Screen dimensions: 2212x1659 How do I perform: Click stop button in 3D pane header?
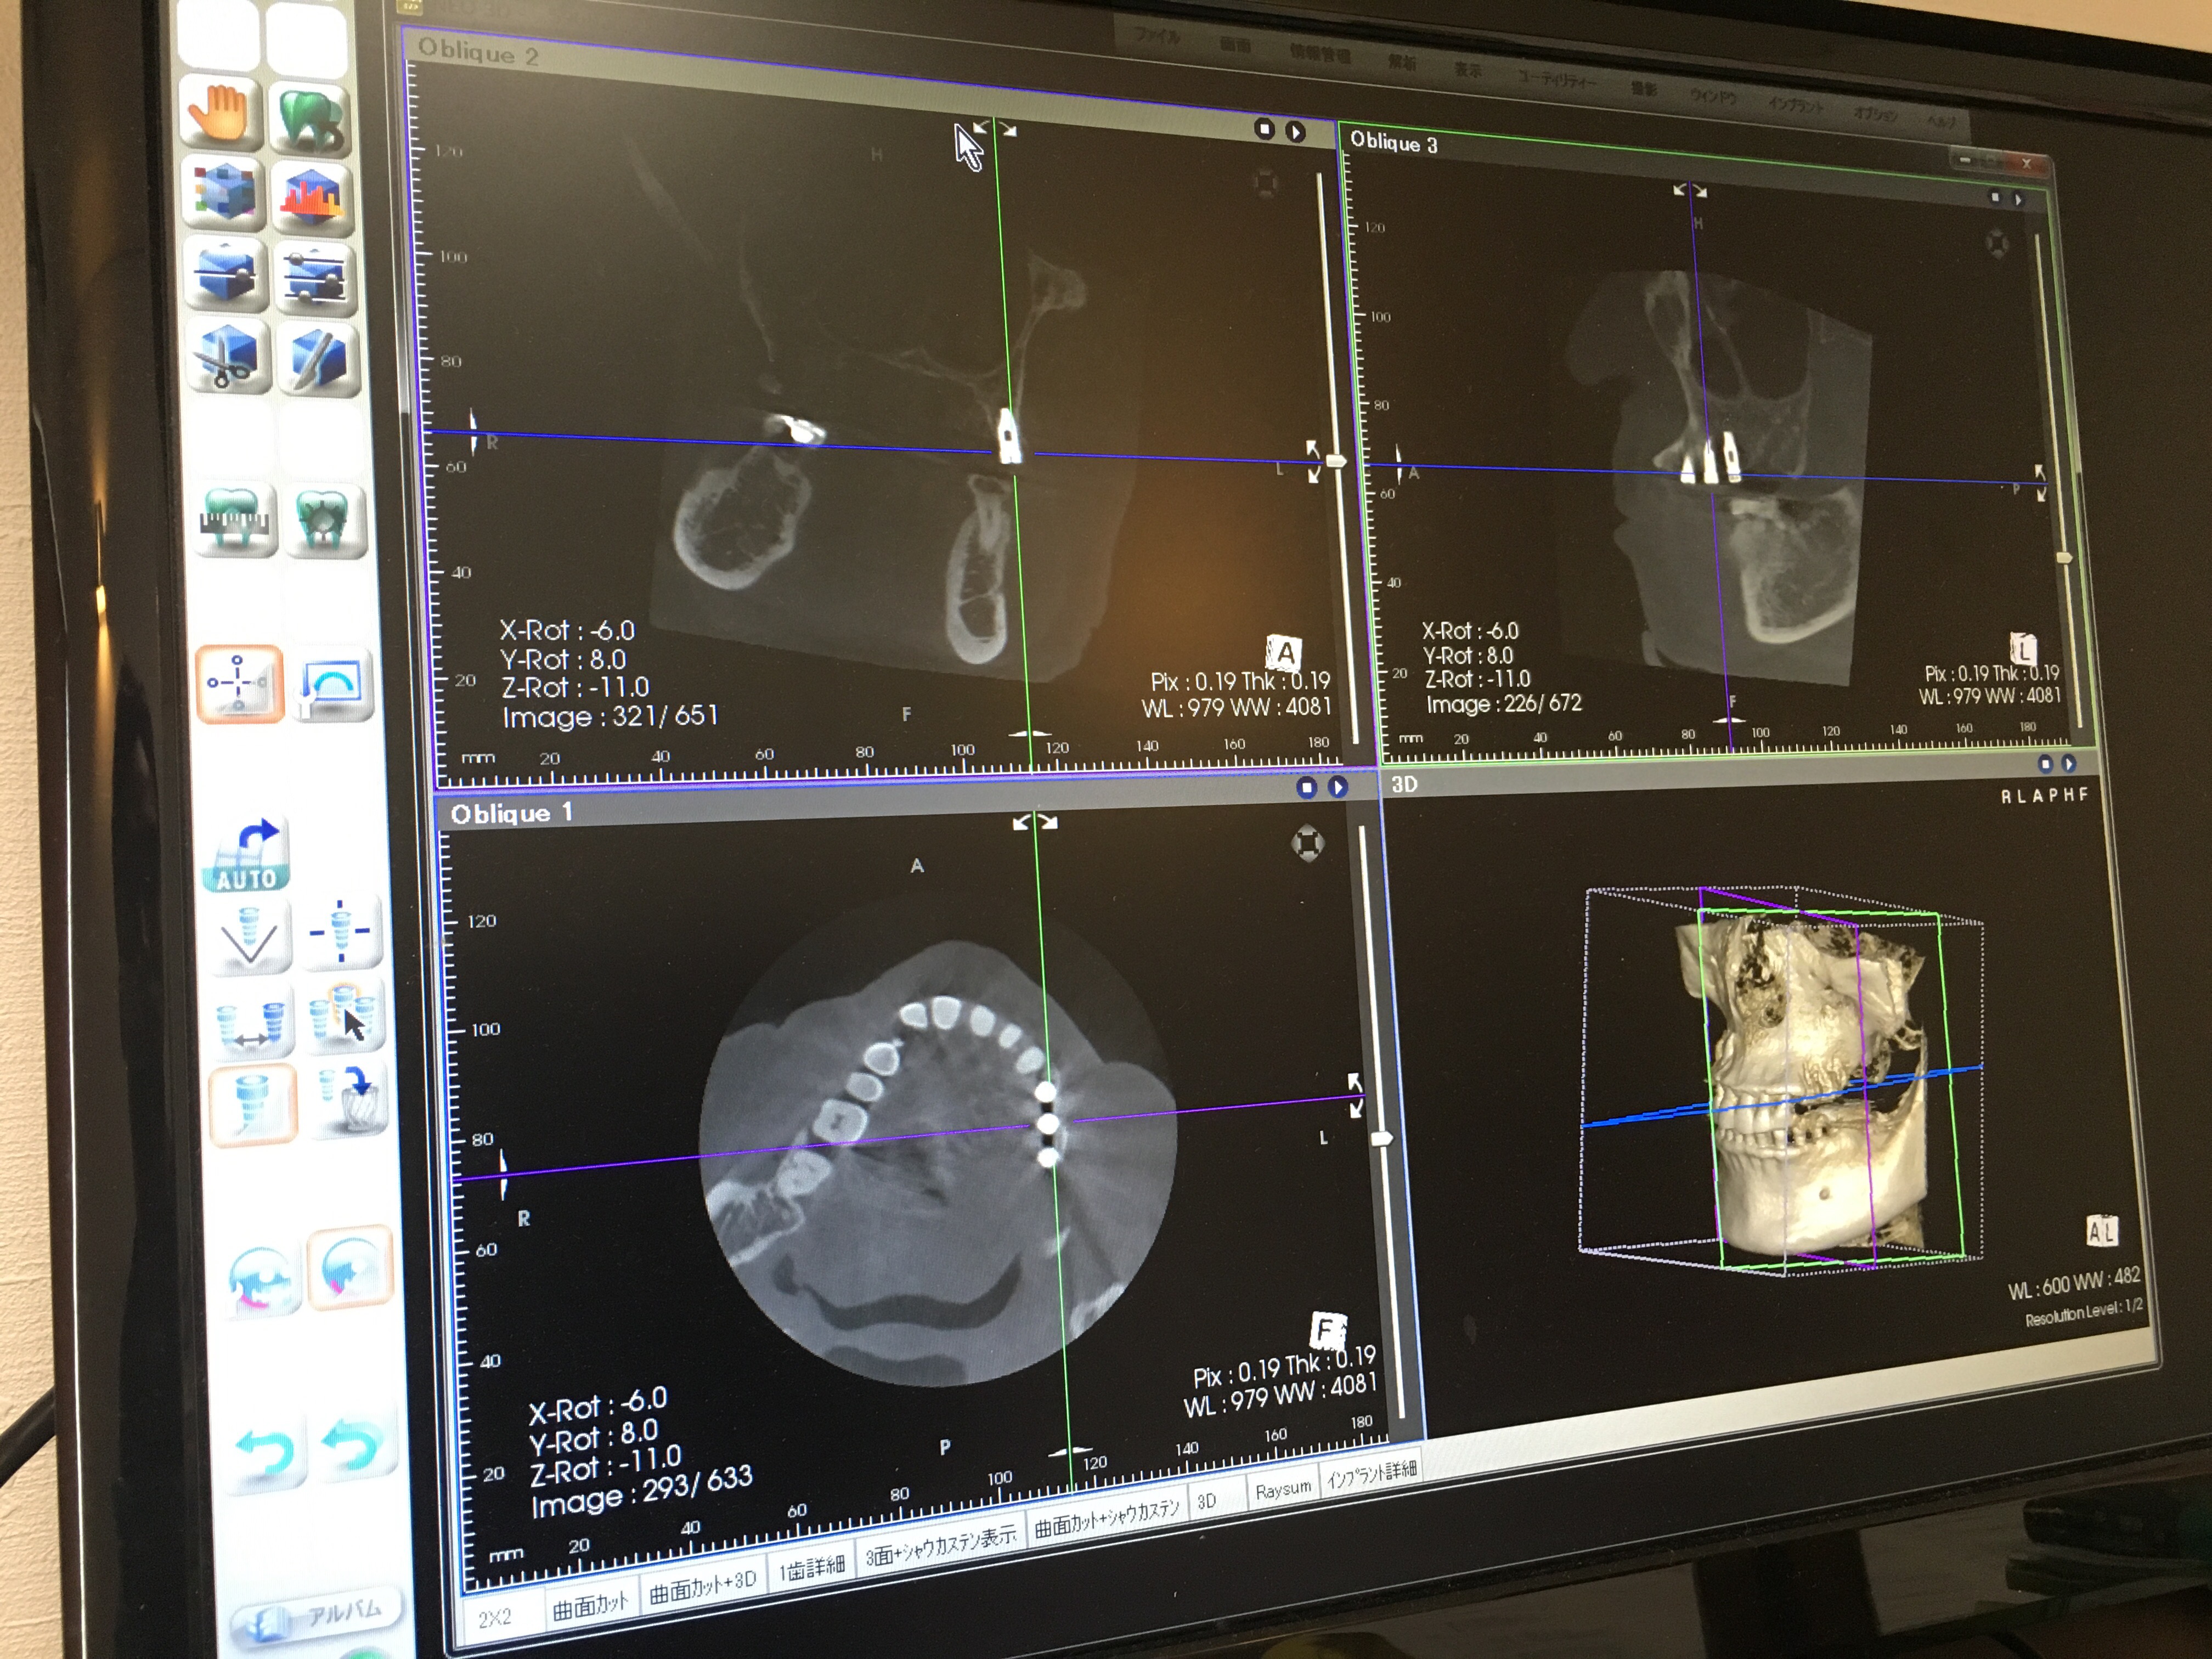(x=2045, y=764)
